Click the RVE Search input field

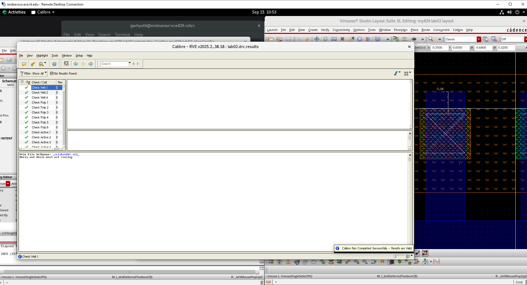pos(114,64)
